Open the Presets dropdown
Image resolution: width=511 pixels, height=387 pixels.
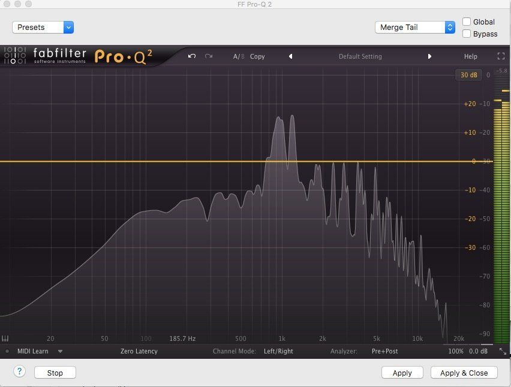(x=43, y=28)
